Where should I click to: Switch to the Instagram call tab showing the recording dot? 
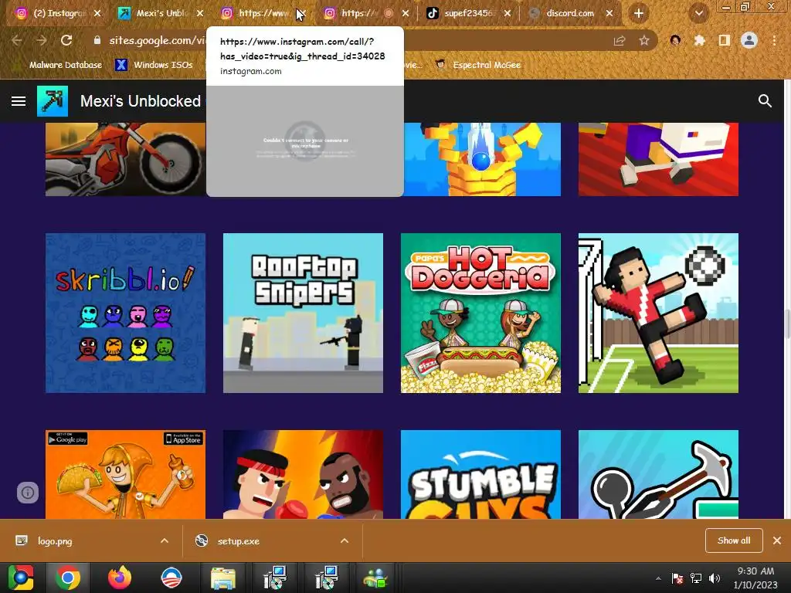click(365, 14)
